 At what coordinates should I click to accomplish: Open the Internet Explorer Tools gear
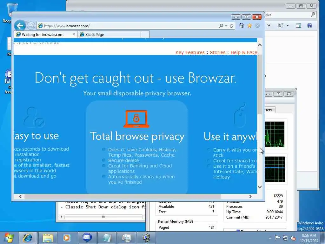point(257,25)
